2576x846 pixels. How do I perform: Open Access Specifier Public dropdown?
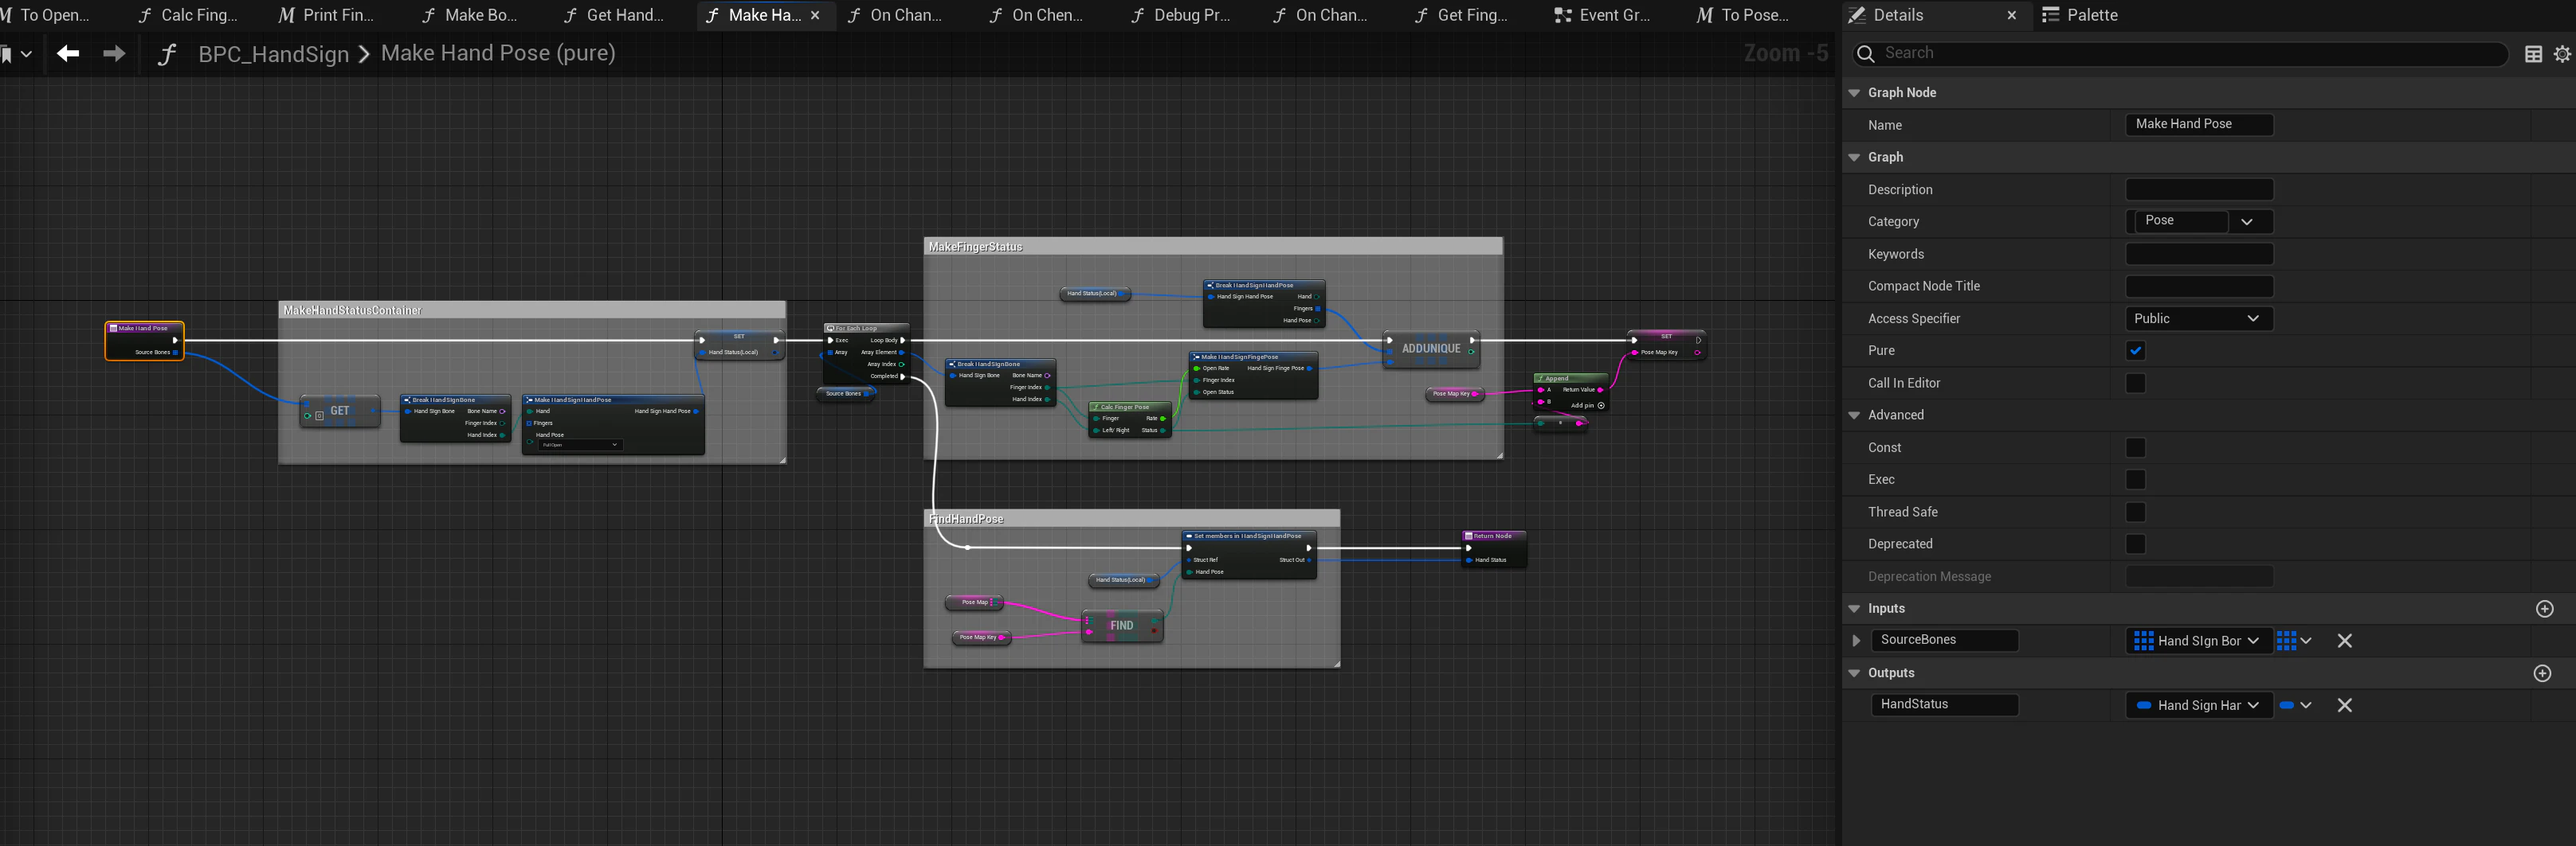[2199, 318]
